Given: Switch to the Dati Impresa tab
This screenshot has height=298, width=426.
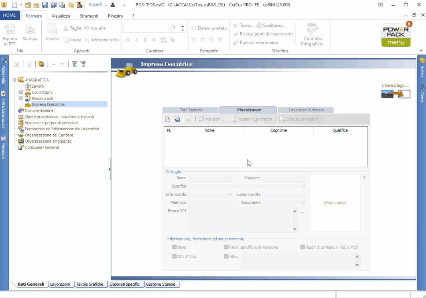Looking at the screenshot, I should [190, 110].
